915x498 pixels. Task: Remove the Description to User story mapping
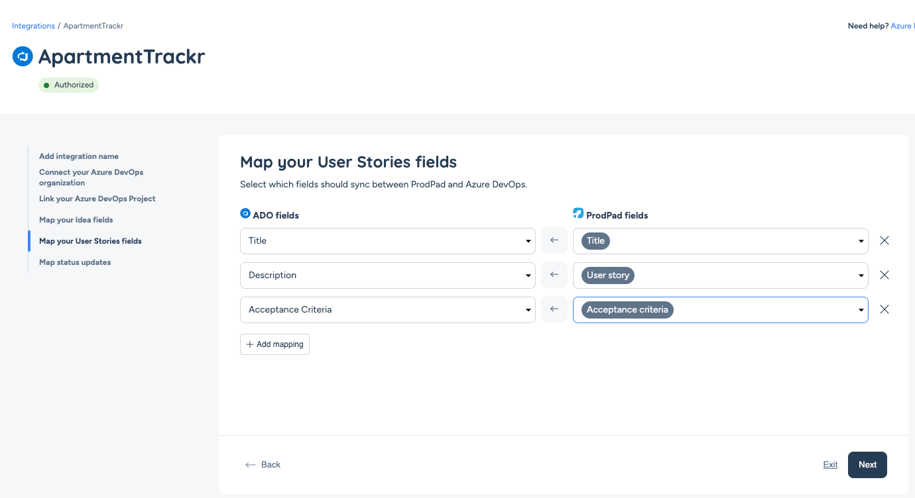[884, 275]
